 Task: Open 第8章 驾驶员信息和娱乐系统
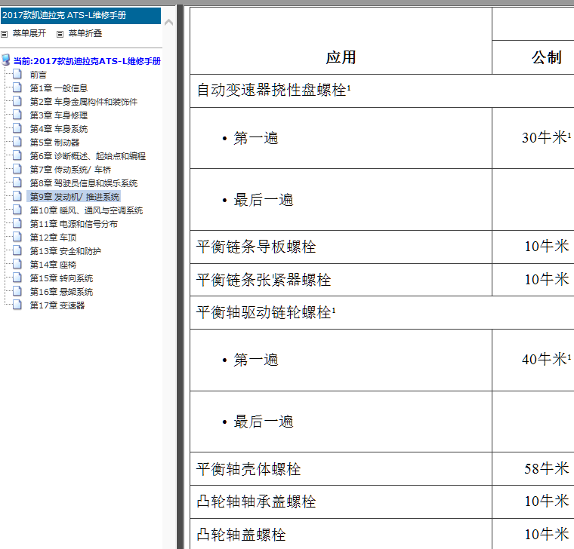tap(84, 183)
